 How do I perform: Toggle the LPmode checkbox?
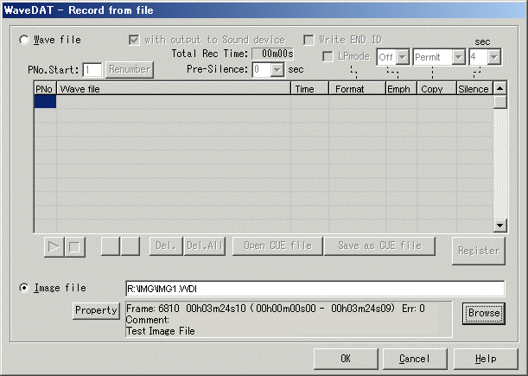(x=328, y=56)
